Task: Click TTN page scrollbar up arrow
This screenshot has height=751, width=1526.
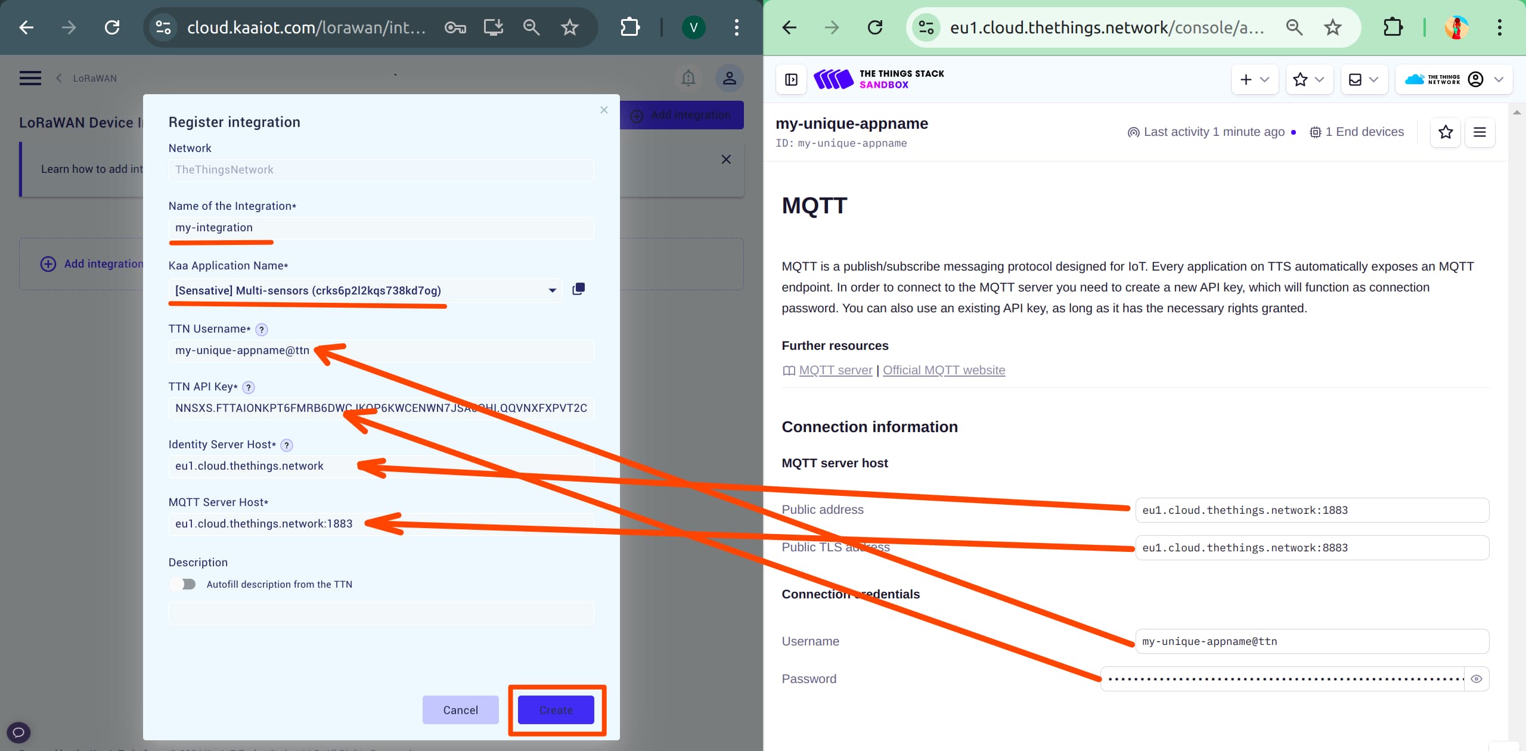Action: point(1517,112)
